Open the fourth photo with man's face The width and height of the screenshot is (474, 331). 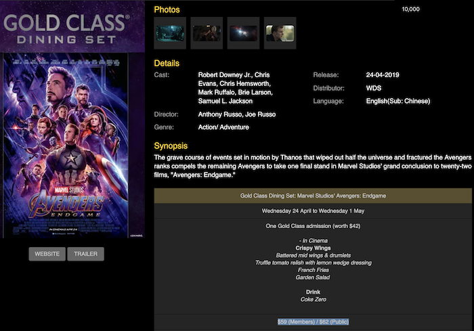280,33
